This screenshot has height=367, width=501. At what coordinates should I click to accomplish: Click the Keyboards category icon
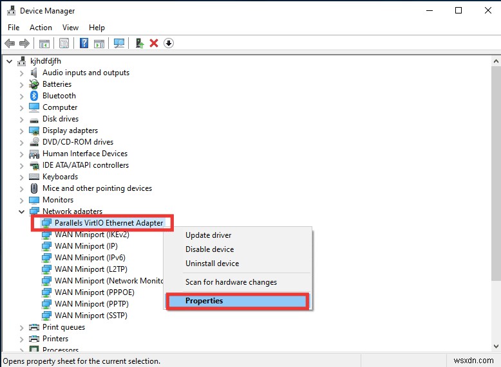34,177
